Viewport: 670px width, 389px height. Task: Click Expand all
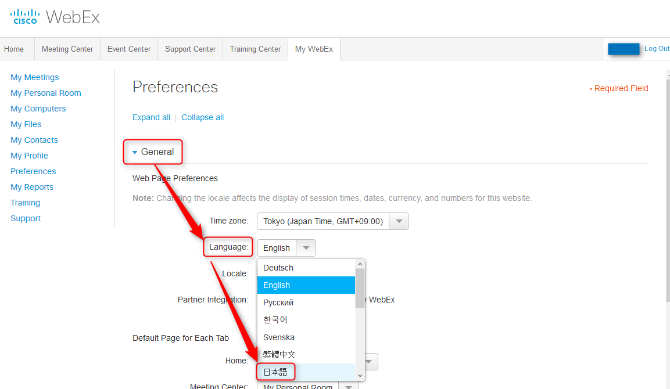[x=151, y=117]
